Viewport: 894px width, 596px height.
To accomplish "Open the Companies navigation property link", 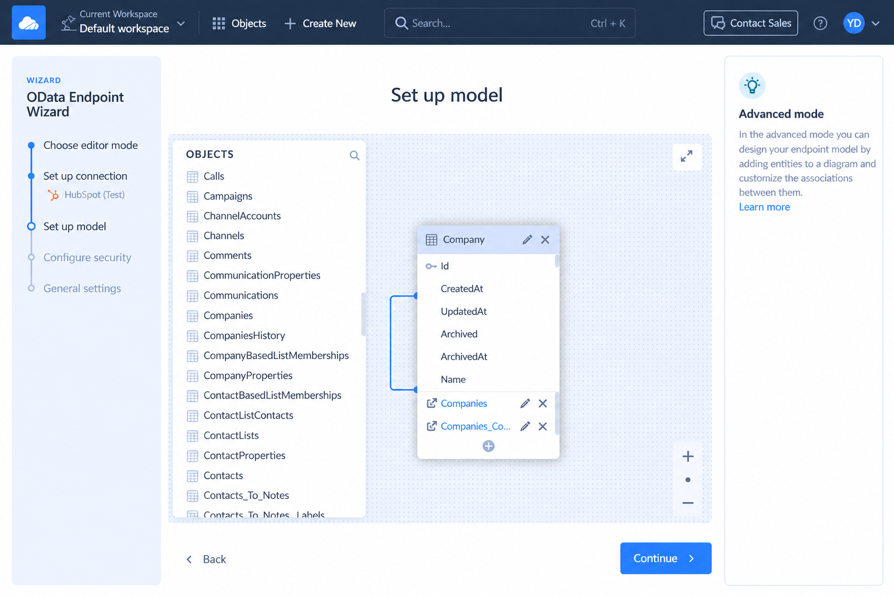I will [464, 403].
